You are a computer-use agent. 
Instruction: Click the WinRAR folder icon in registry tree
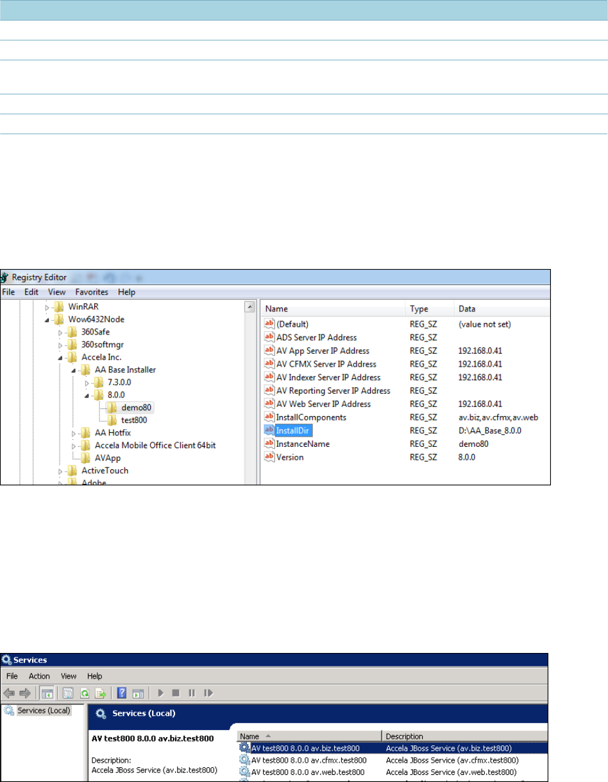pyautogui.click(x=60, y=307)
